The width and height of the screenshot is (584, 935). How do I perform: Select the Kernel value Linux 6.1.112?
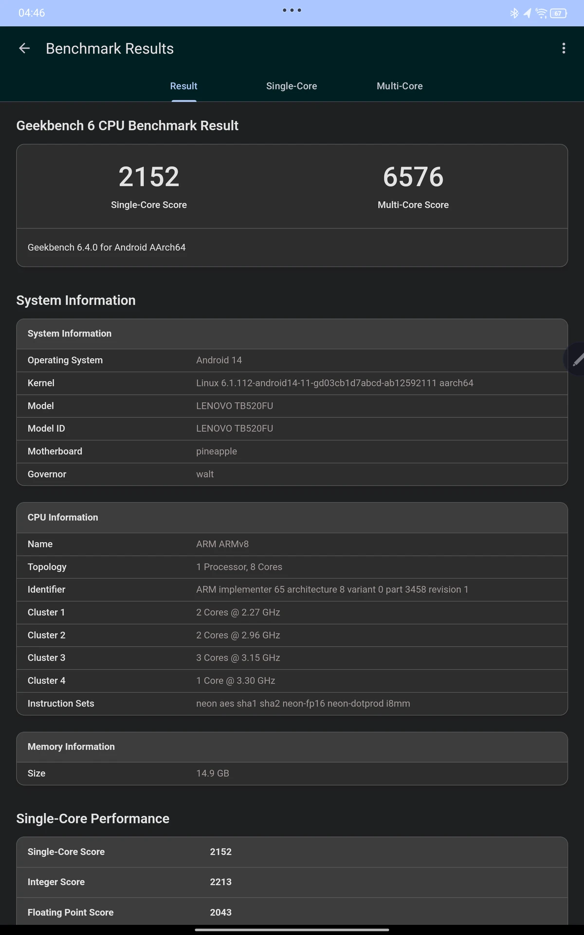click(x=335, y=383)
